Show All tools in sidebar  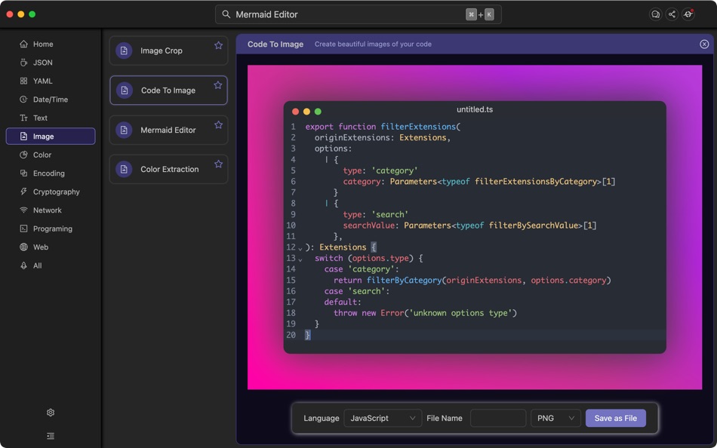[x=51, y=265]
